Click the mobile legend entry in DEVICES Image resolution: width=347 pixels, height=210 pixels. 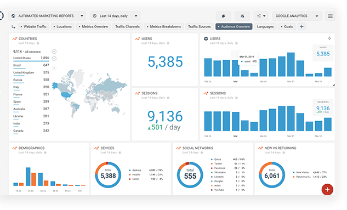(146, 174)
